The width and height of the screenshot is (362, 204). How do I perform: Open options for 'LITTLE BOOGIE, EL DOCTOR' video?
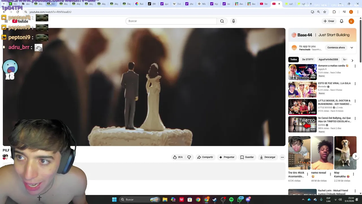coord(355,101)
